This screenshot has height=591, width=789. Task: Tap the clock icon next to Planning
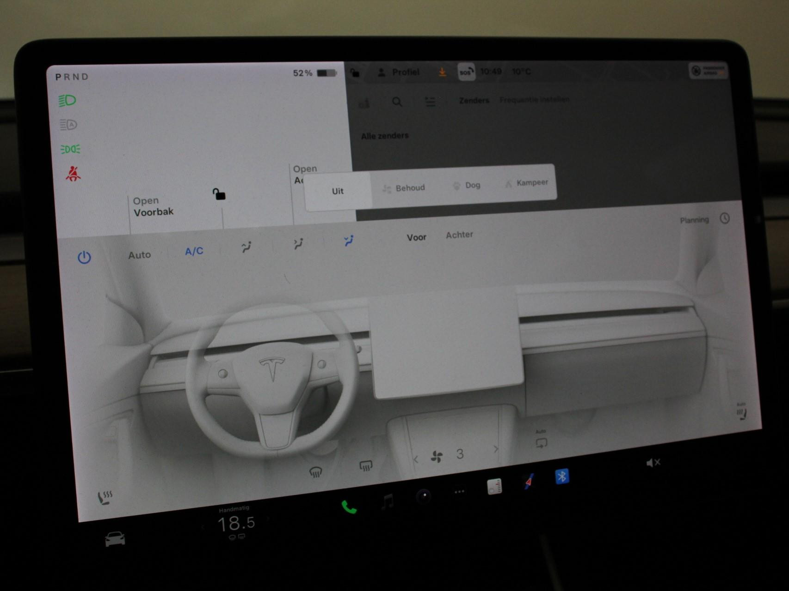725,218
